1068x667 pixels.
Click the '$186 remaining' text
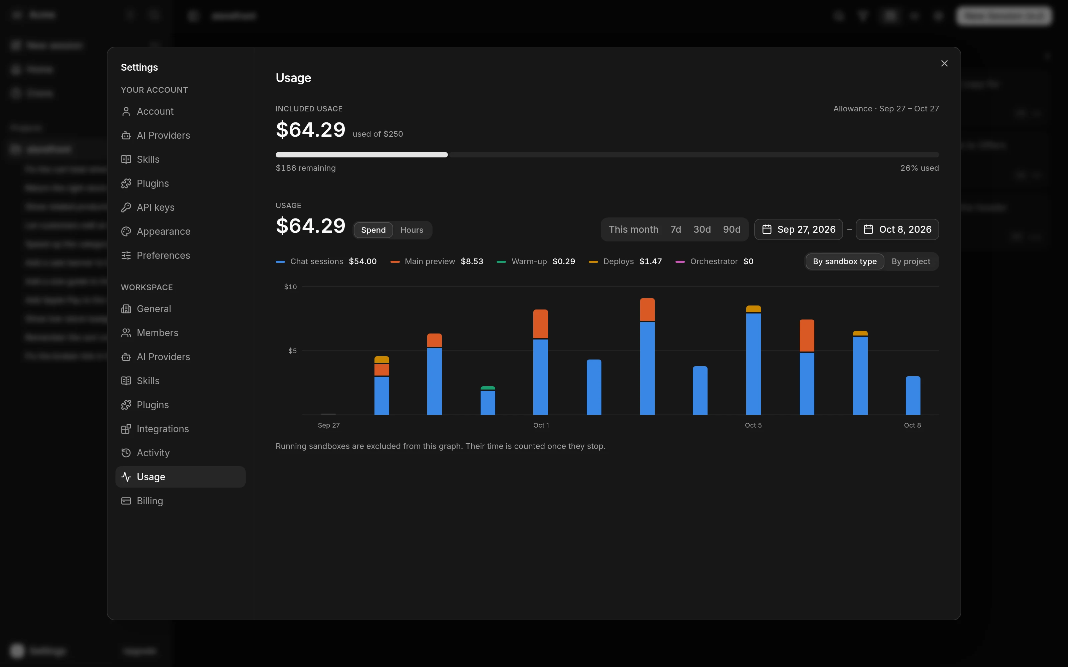305,168
